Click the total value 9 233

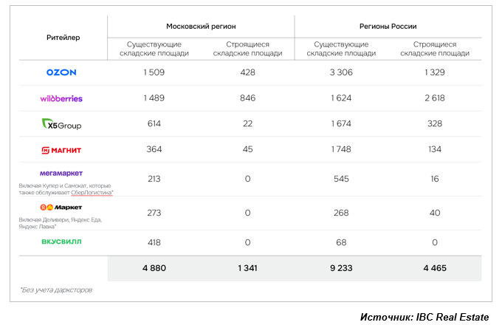341,268
